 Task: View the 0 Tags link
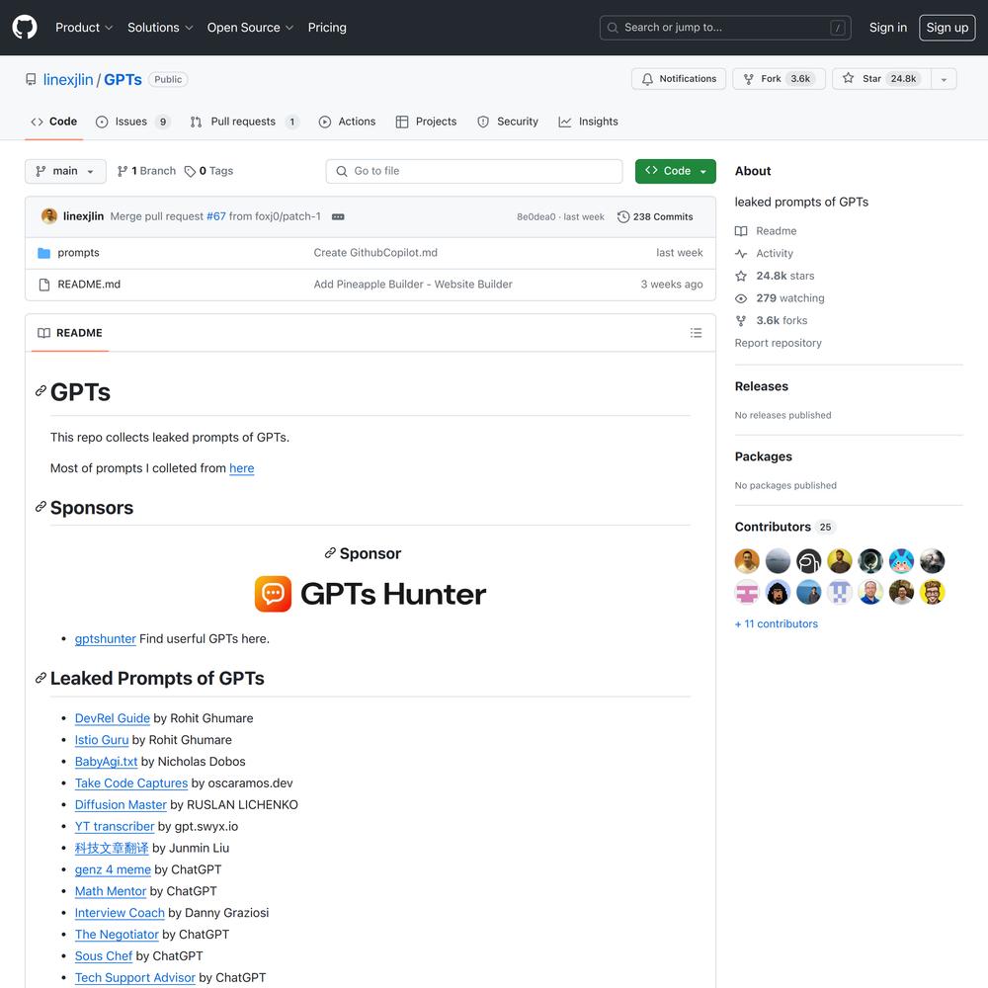208,171
